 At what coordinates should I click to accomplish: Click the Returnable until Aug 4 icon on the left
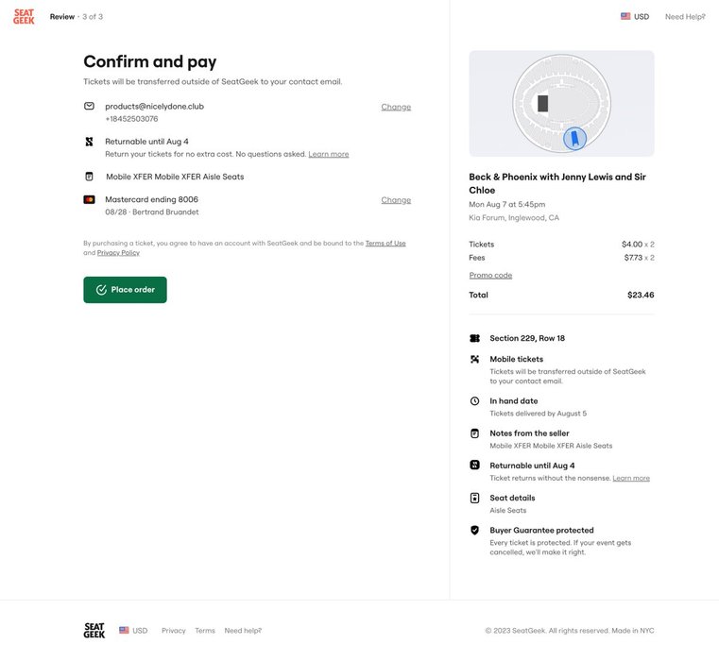[89, 142]
